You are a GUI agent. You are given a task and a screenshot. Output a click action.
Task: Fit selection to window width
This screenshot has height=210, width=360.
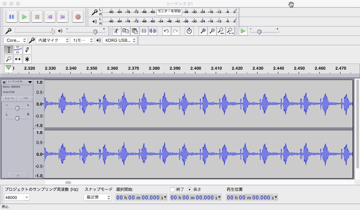(x=221, y=31)
